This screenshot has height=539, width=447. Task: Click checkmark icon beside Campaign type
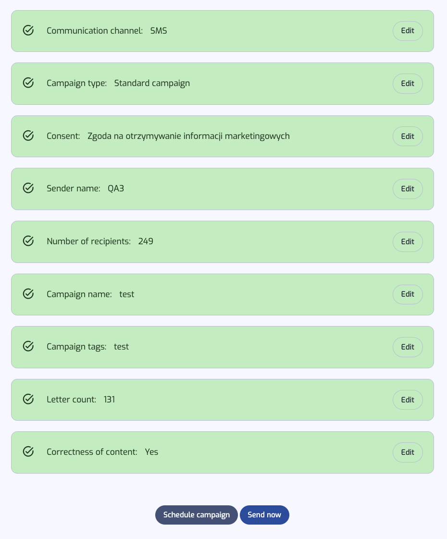click(x=28, y=83)
